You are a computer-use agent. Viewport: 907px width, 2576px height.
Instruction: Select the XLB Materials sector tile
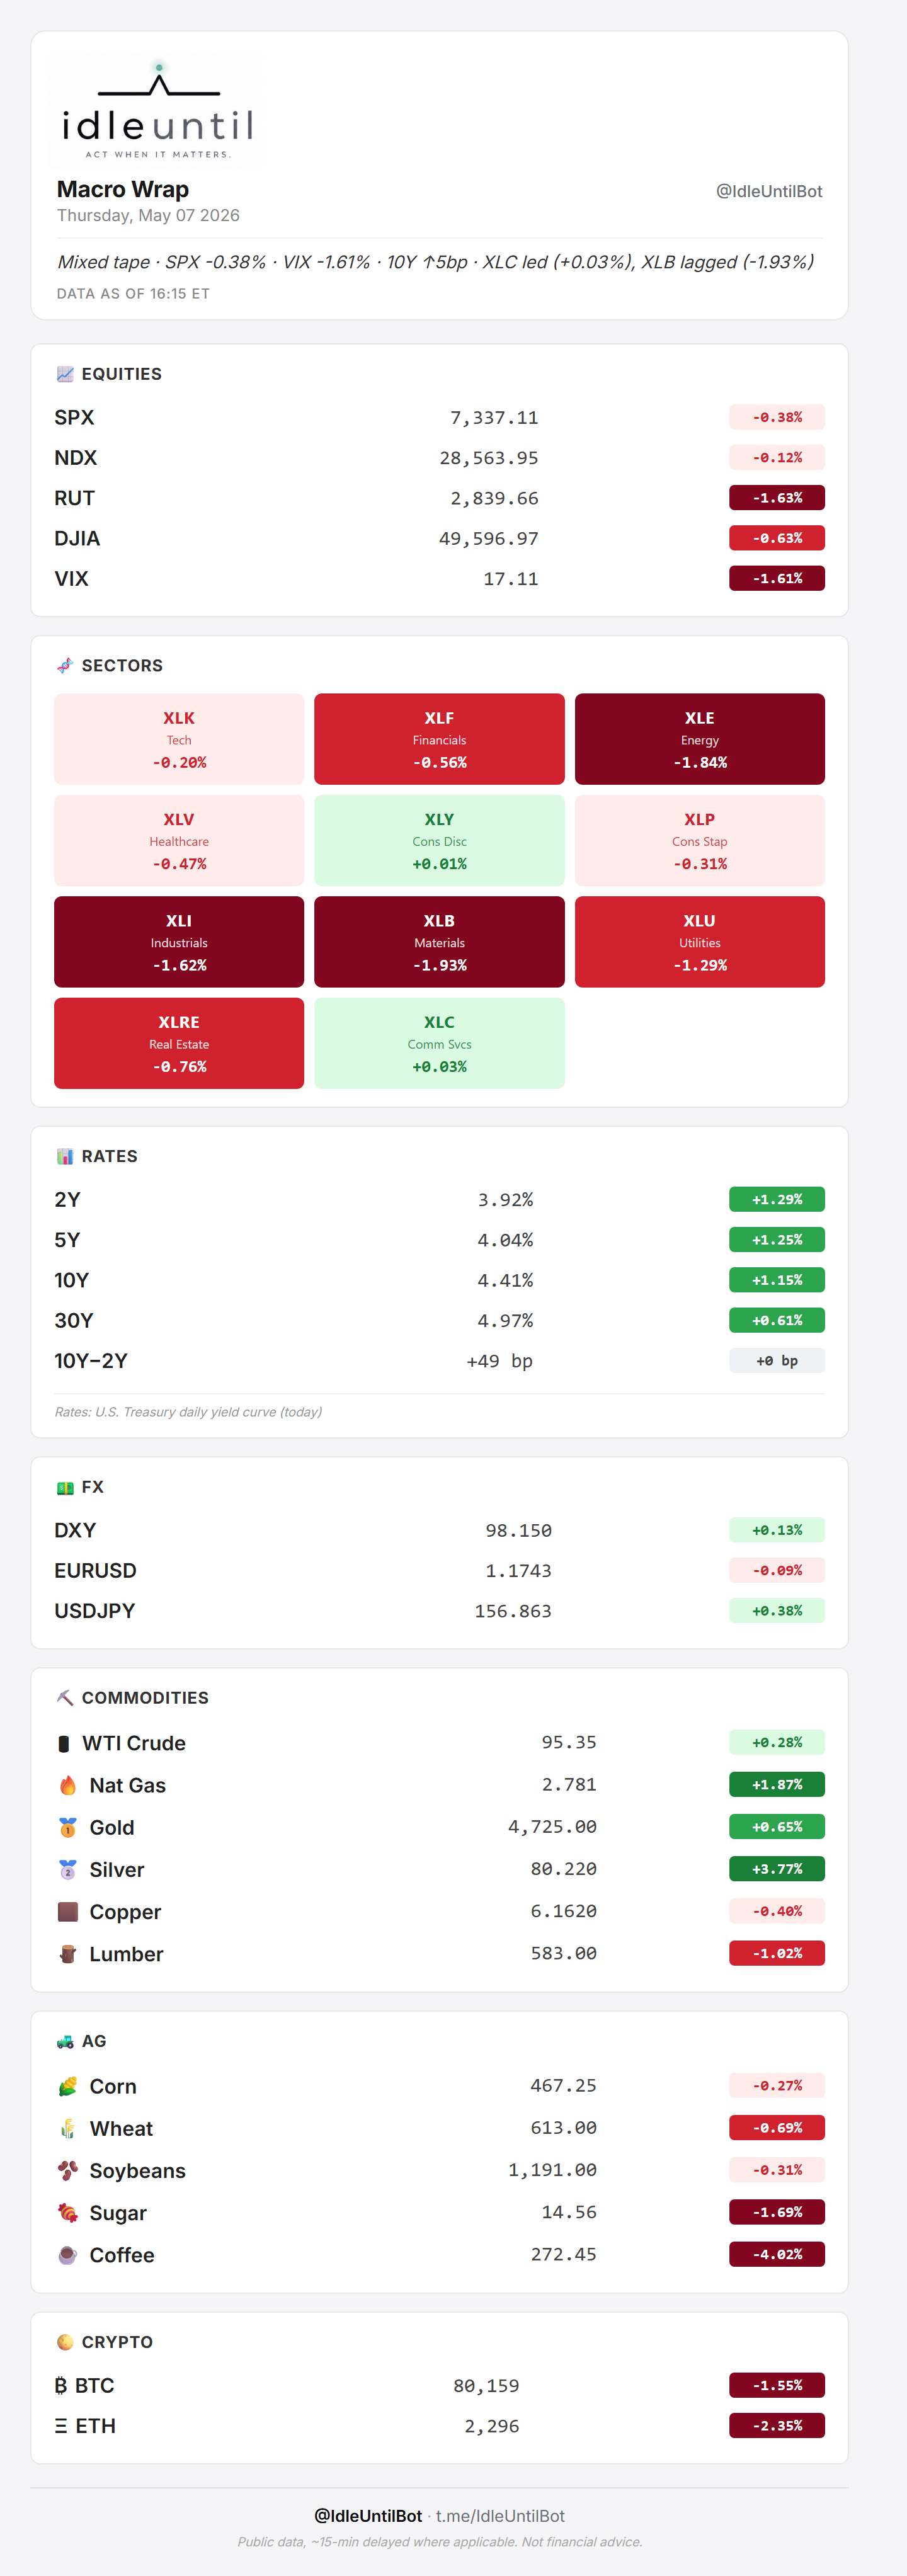click(439, 942)
